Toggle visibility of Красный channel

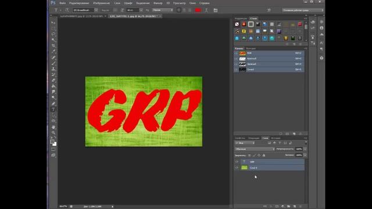pyautogui.click(x=236, y=59)
